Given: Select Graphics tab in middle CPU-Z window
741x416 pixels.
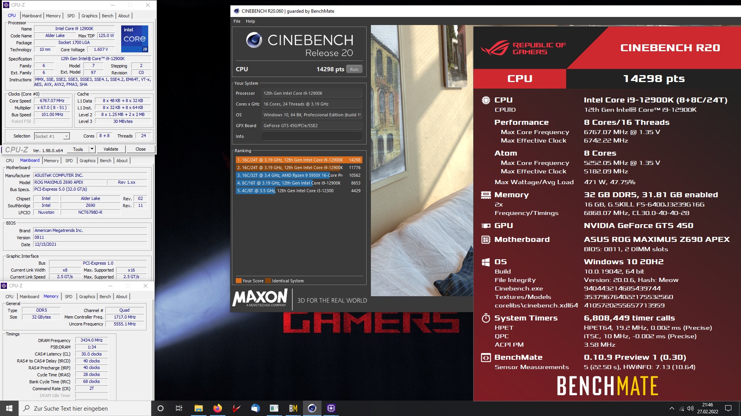Looking at the screenshot, I should [88, 161].
